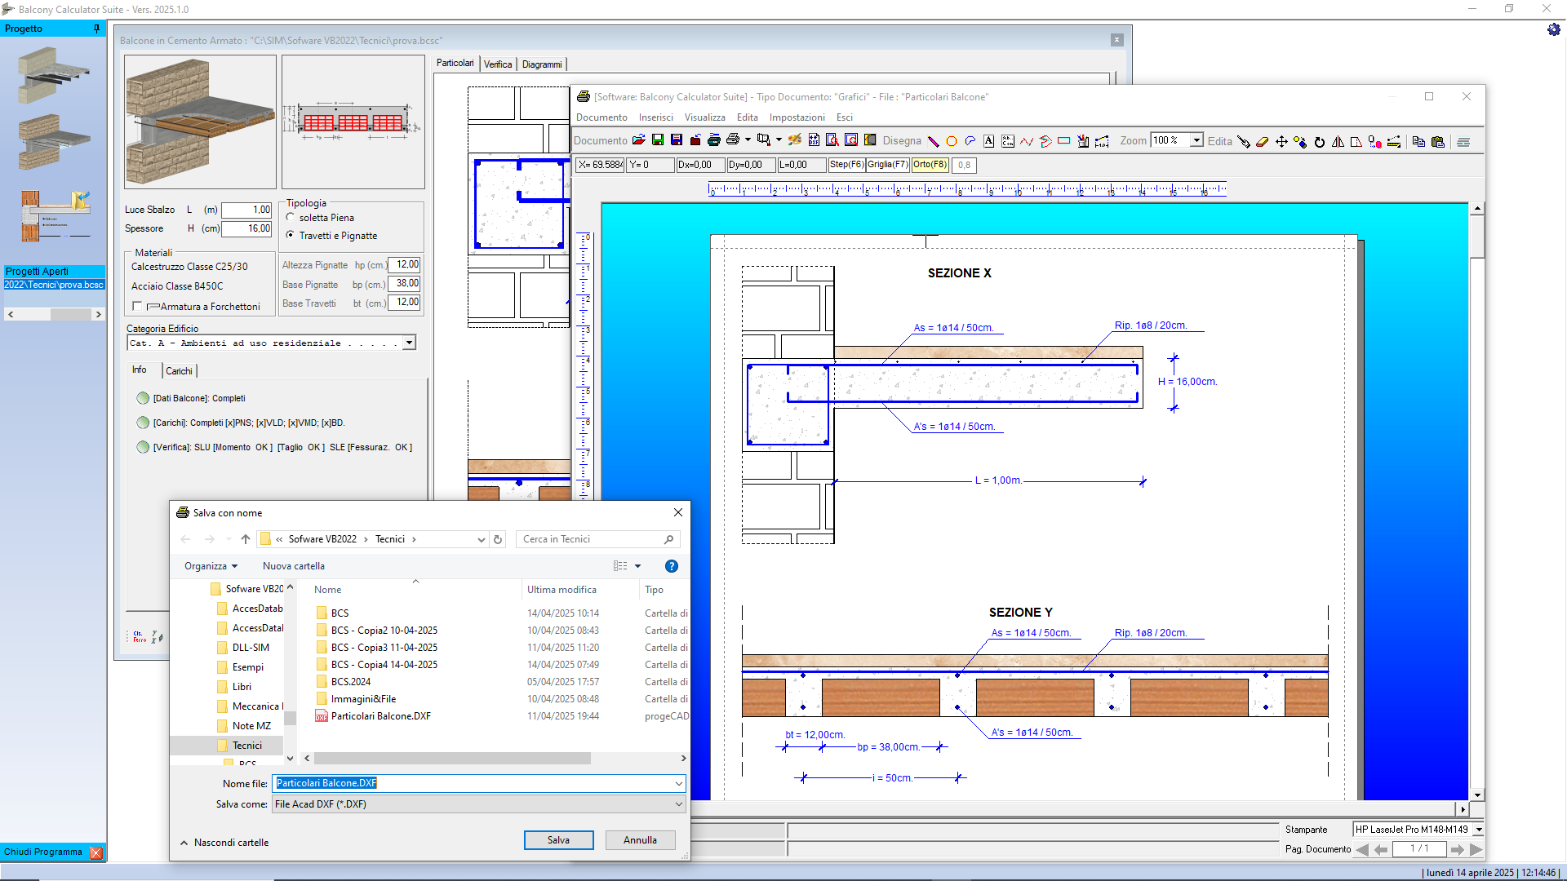Viewport: 1567px width, 881px height.
Task: Click the copy to clipboard icon
Action: [x=1418, y=141]
